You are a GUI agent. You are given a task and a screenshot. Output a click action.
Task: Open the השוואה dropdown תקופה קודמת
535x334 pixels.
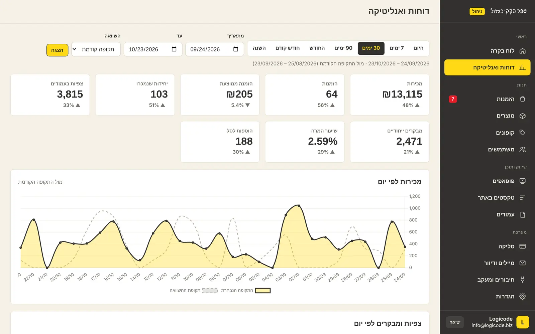96,49
